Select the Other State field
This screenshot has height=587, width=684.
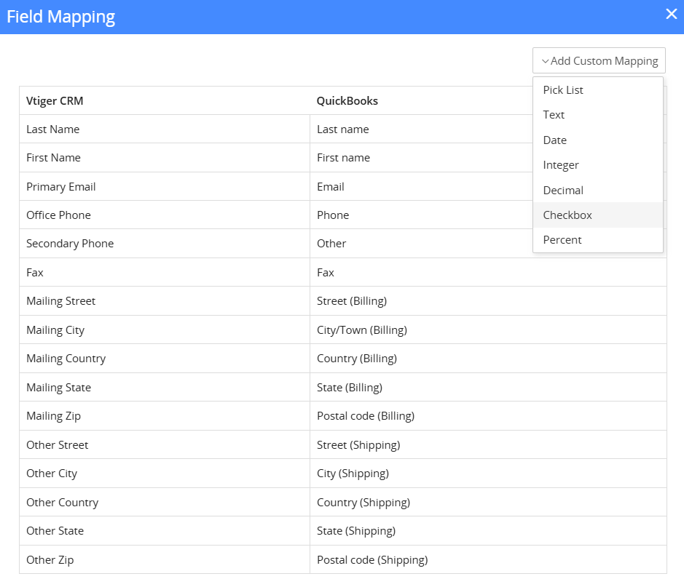[x=165, y=531]
